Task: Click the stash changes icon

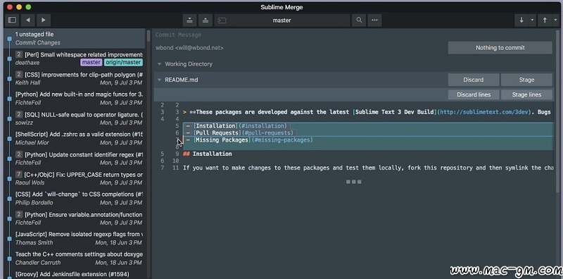Action: [189, 20]
